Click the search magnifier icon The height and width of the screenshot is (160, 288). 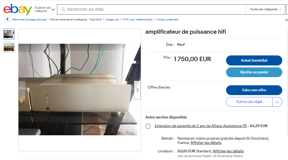point(63,10)
